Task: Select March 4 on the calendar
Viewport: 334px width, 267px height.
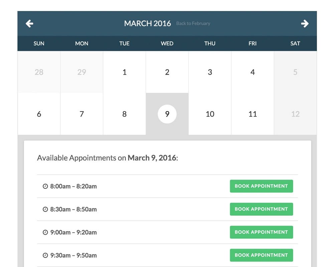Action: pyautogui.click(x=253, y=72)
